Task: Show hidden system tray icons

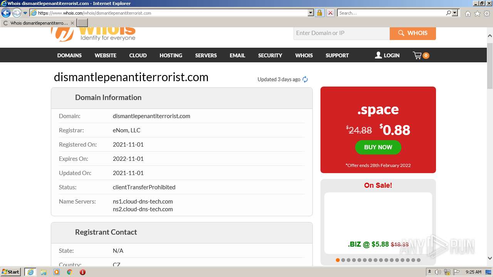Action: [430, 272]
